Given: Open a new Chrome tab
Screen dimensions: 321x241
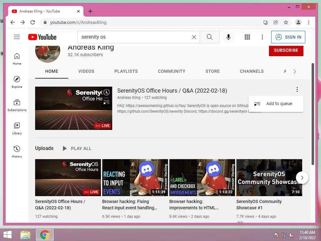Looking at the screenshot, I should tap(90, 11).
